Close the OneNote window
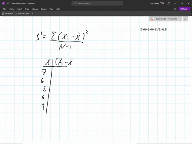Viewport: 192px width, 144px height. (188, 4)
